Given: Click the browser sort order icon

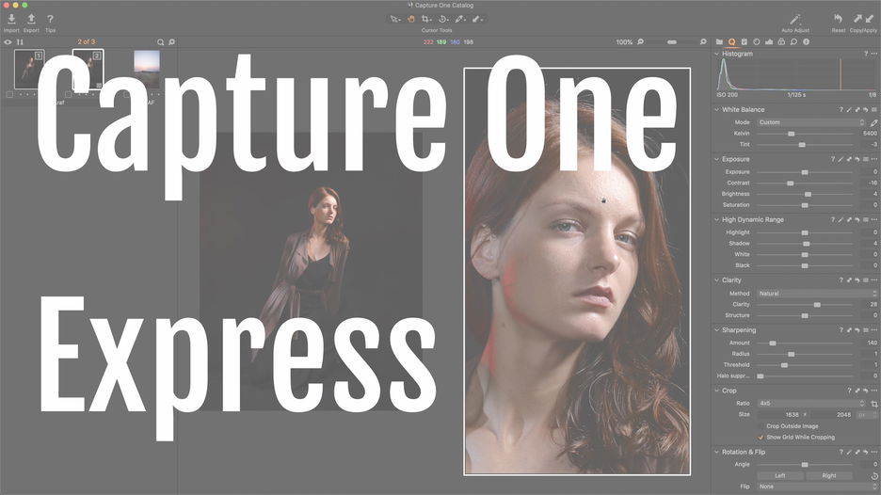Looking at the screenshot, I should 20,42.
